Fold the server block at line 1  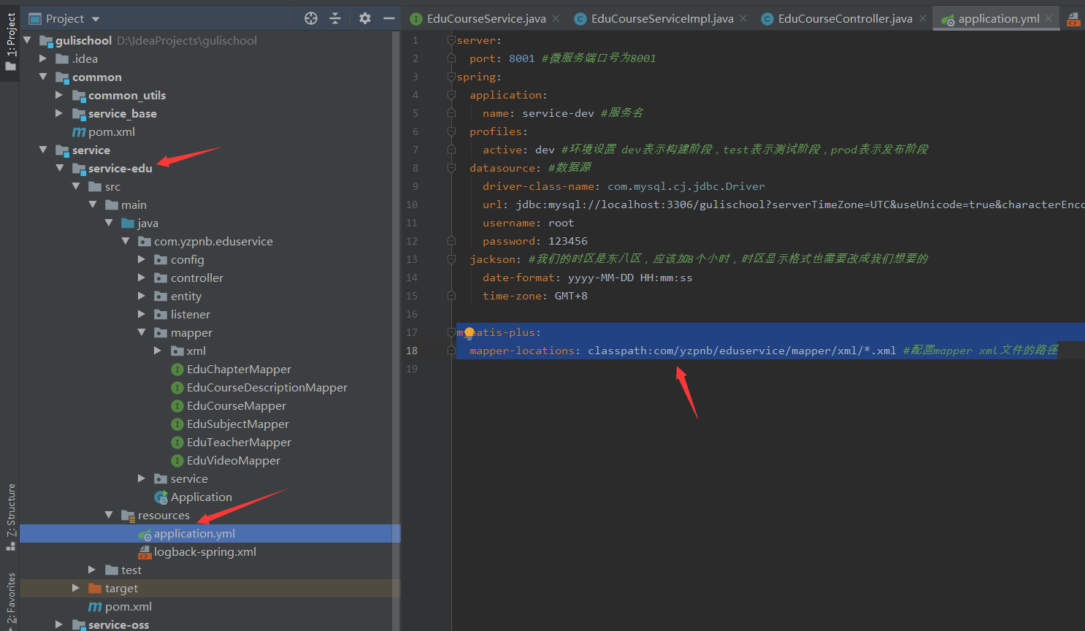click(x=451, y=40)
